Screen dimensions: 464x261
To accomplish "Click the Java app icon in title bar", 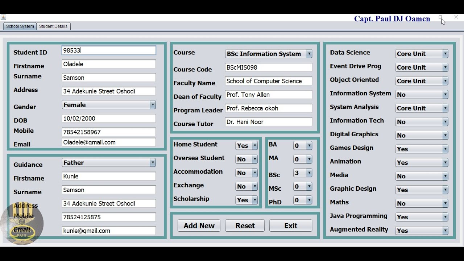I will (x=3, y=17).
